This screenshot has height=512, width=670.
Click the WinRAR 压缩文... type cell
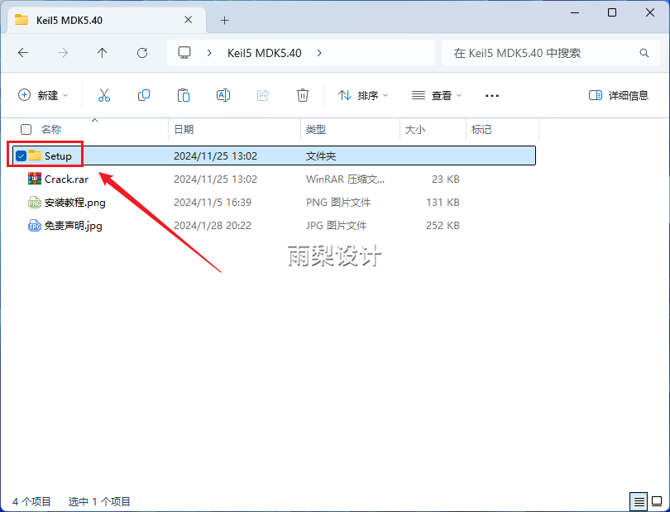click(x=345, y=179)
